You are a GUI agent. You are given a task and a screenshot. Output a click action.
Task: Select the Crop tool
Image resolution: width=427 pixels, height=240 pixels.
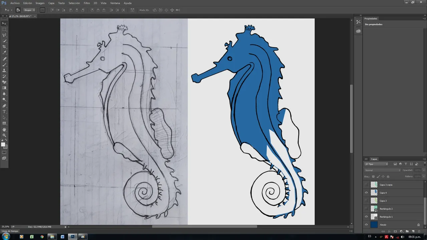[4, 47]
